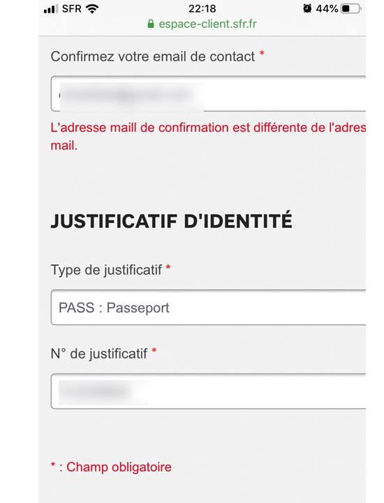The width and height of the screenshot is (384, 503).
Task: Tap the battery level icon
Action: tap(351, 8)
